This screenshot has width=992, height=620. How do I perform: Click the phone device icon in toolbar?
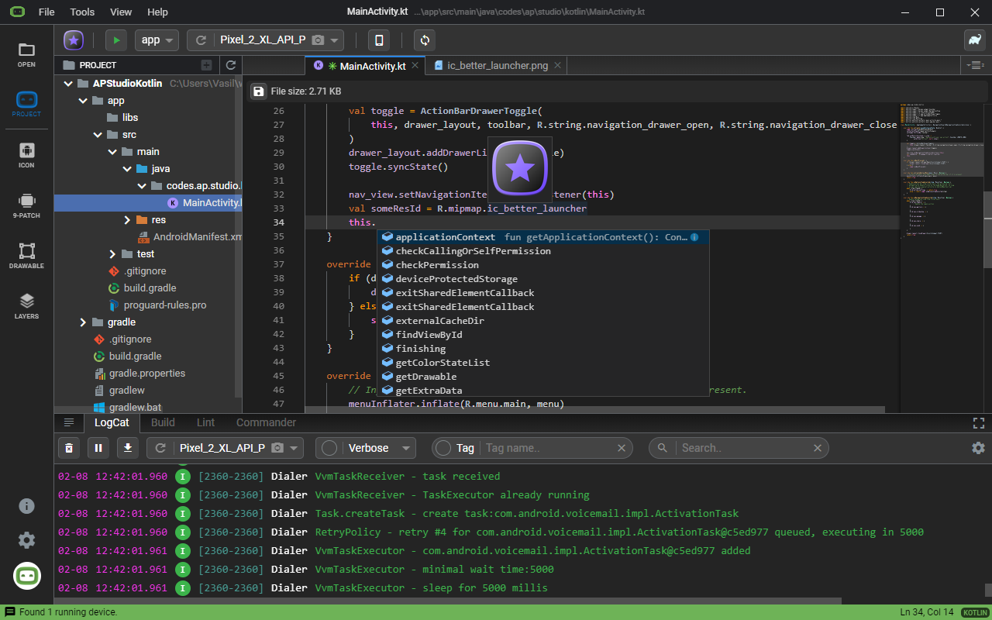(x=378, y=40)
